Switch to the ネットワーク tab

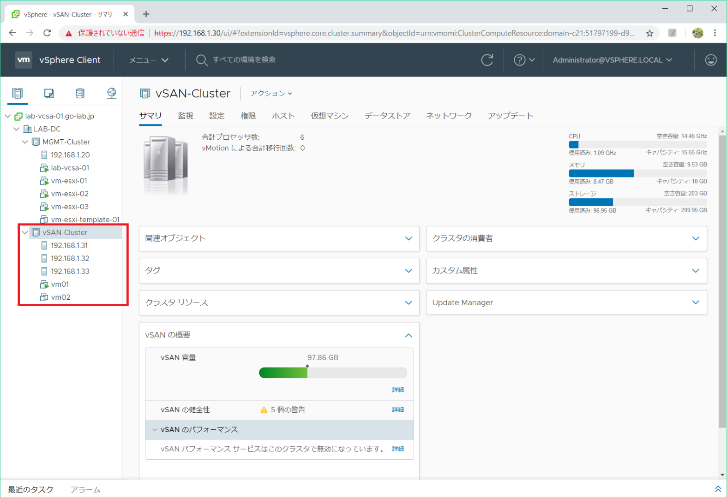pos(449,116)
